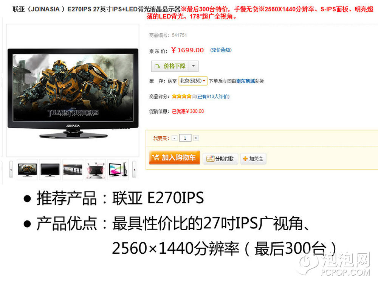Select the black screen monitor thumbnail
This screenshot has width=378, height=284.
[x=50, y=170]
